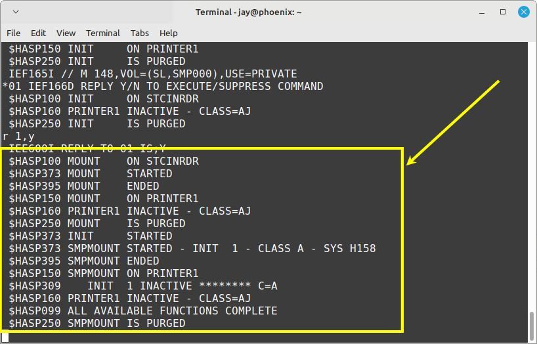Image resolution: width=537 pixels, height=344 pixels.
Task: Open the View menu
Action: click(66, 33)
